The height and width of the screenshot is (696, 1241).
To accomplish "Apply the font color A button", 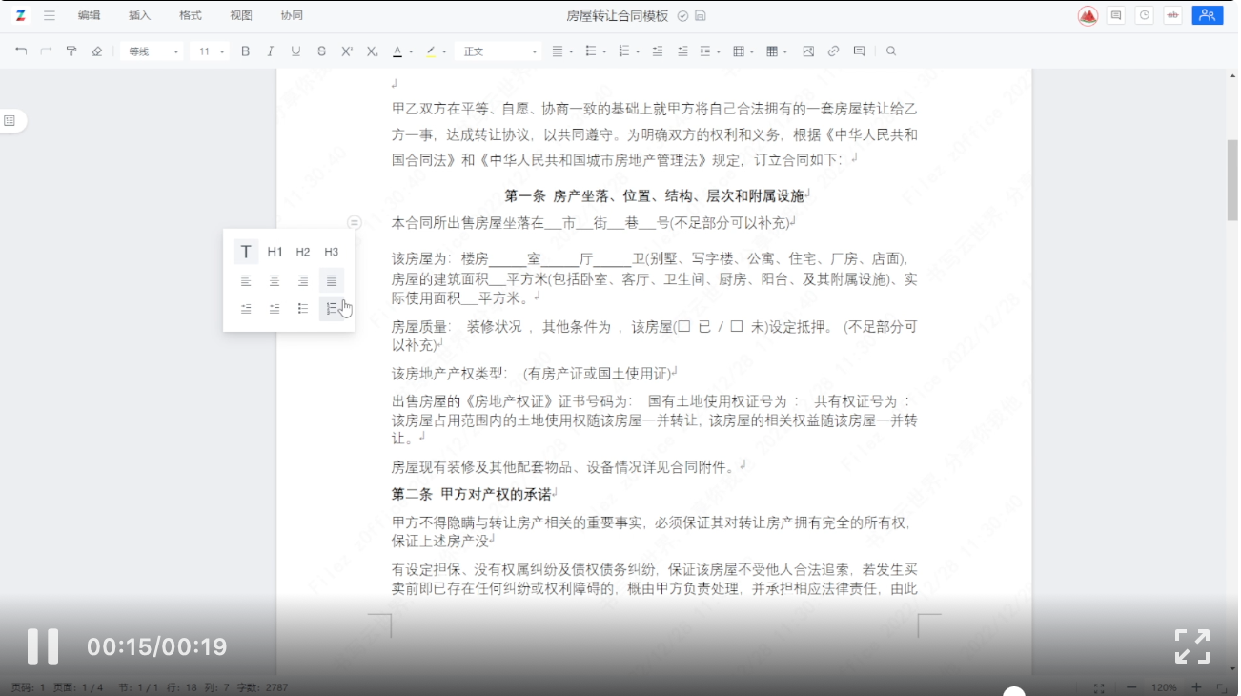I will coord(397,51).
